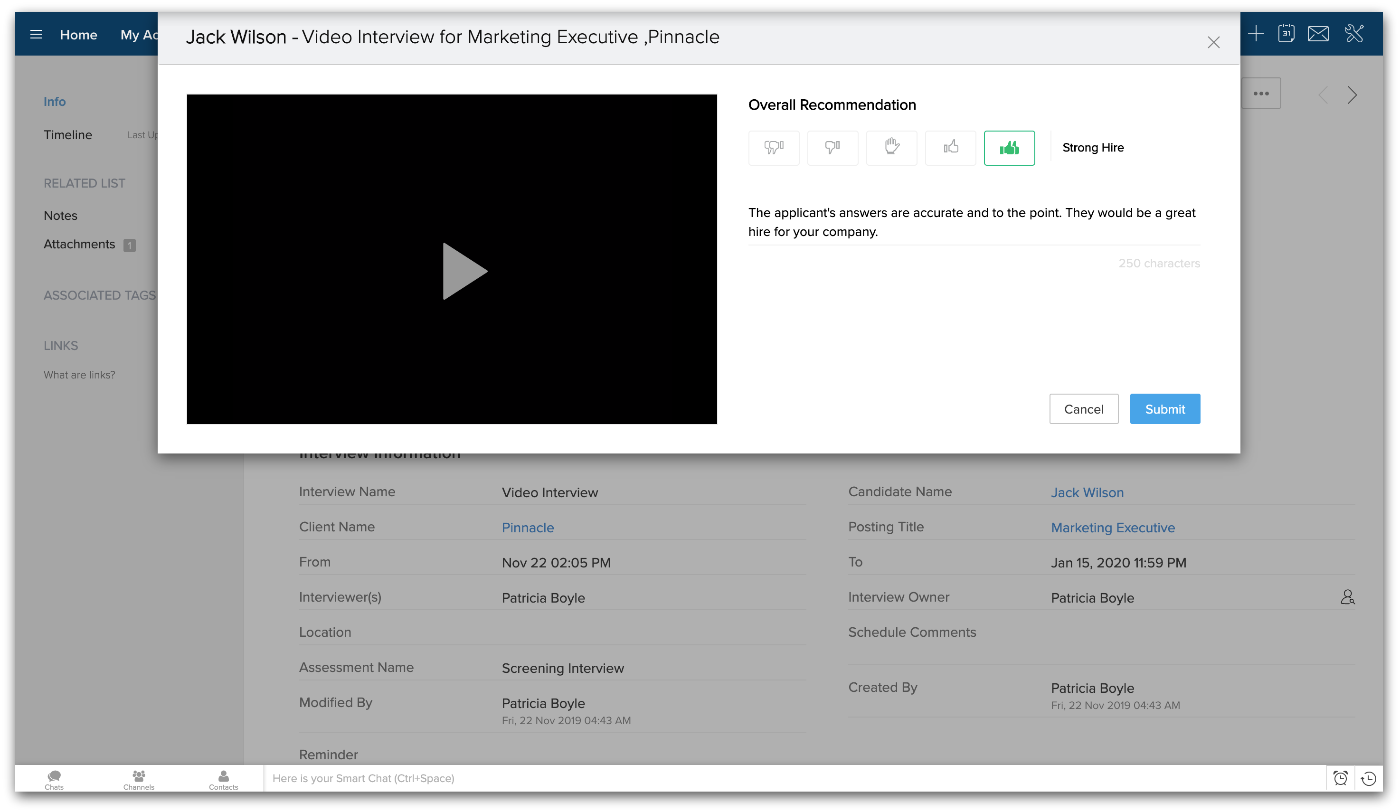Open Chats in the bottom bar

(x=54, y=779)
